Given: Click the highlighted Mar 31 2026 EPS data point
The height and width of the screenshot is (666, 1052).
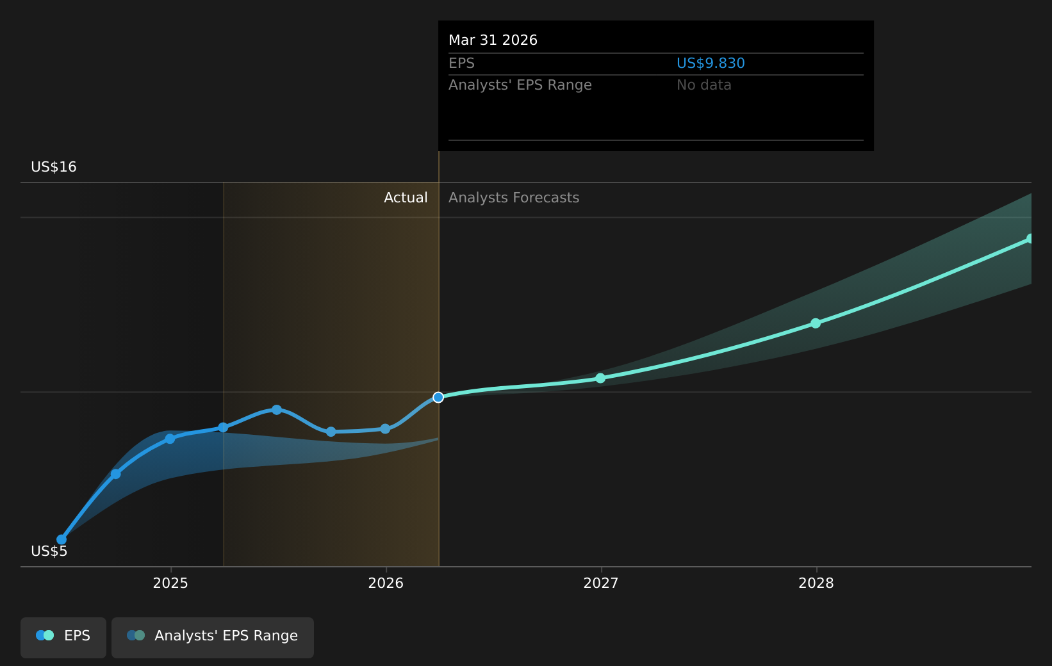Looking at the screenshot, I should 438,397.
